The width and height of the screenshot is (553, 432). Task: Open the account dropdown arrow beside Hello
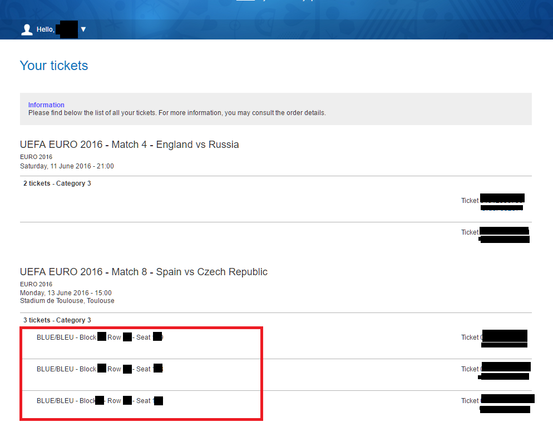(x=83, y=29)
